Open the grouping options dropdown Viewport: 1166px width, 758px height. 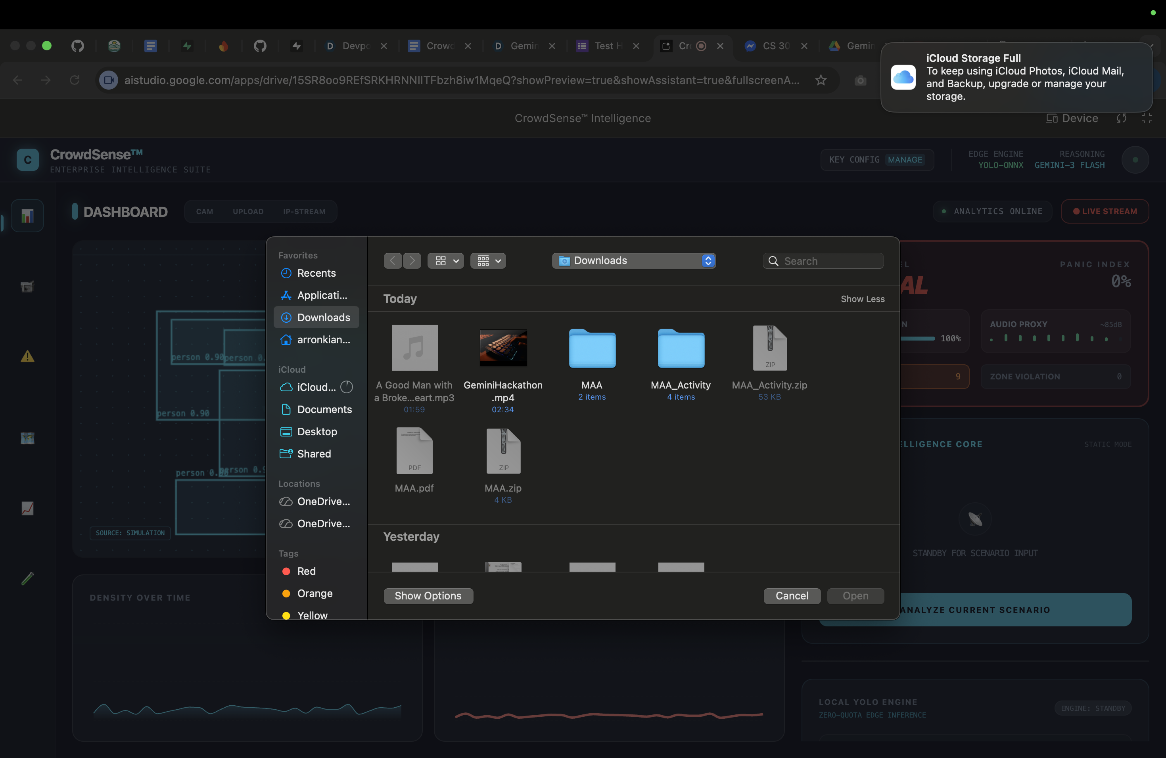[488, 260]
